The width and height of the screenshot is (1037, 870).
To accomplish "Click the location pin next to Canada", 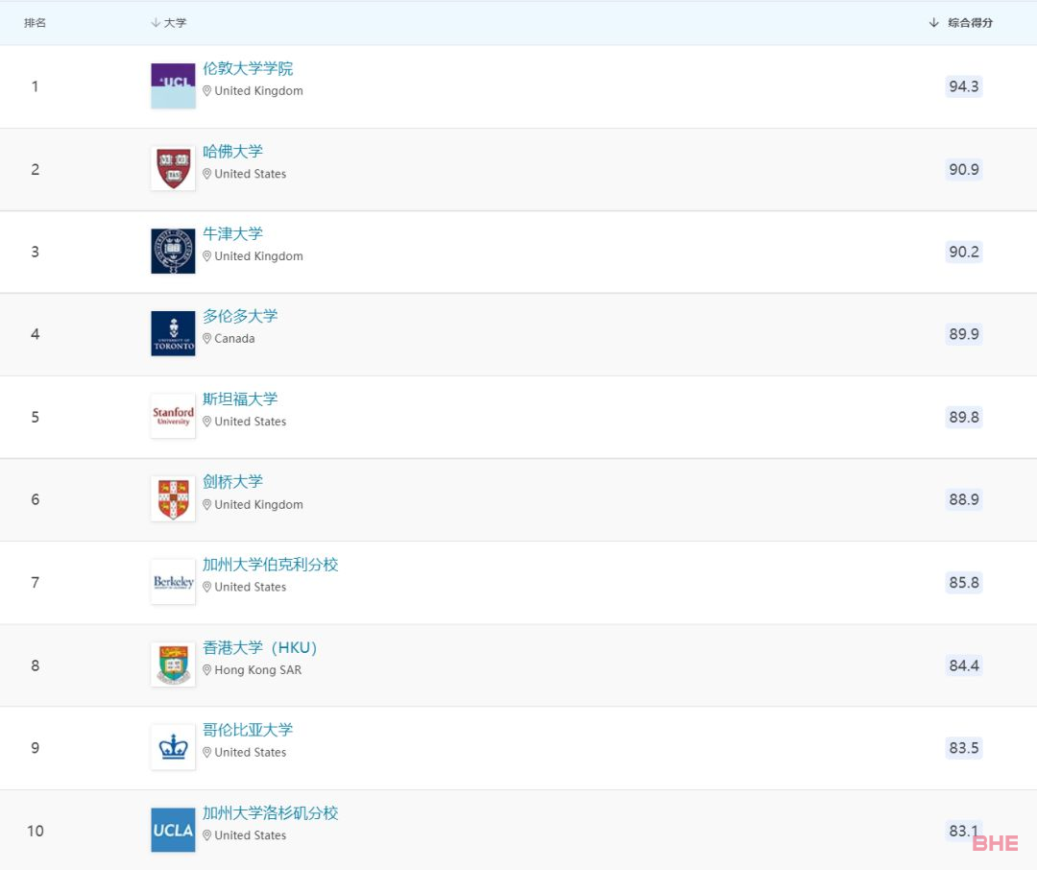I will pyautogui.click(x=207, y=339).
